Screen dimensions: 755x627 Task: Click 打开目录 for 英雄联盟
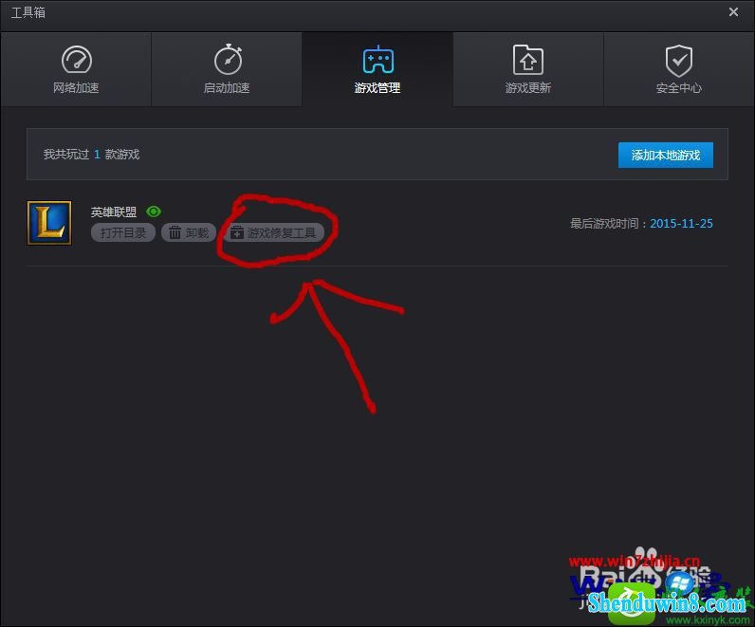point(122,233)
